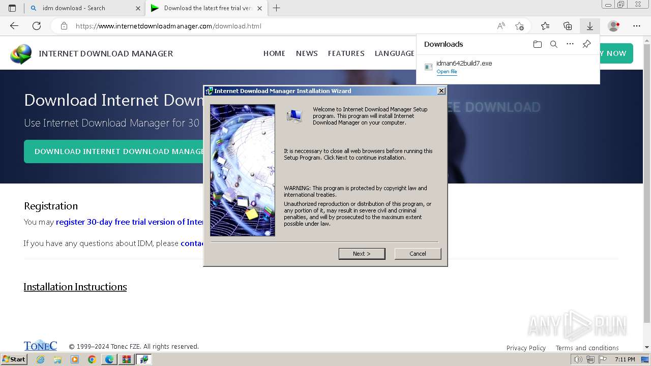Open Privacy Policy link
This screenshot has height=366, width=651.
click(526, 348)
